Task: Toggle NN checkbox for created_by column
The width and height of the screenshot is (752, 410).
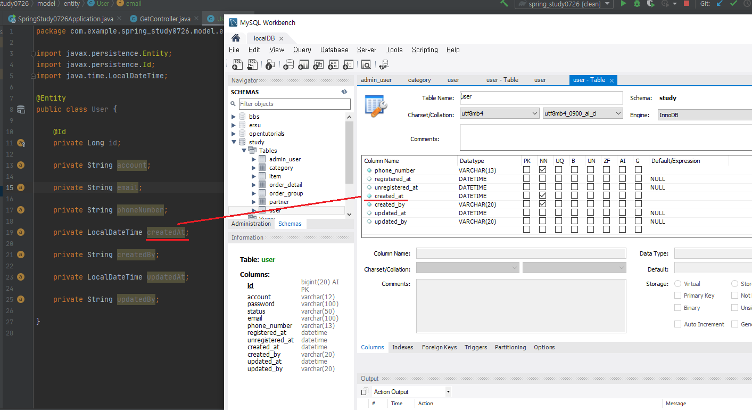Action: 542,204
